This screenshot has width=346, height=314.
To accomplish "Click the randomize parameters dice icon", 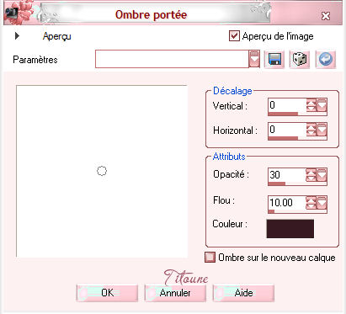I will [x=300, y=59].
